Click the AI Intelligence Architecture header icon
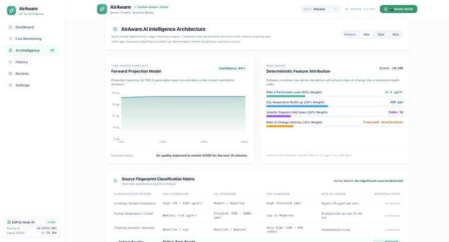The width and height of the screenshot is (449, 242). (115, 29)
